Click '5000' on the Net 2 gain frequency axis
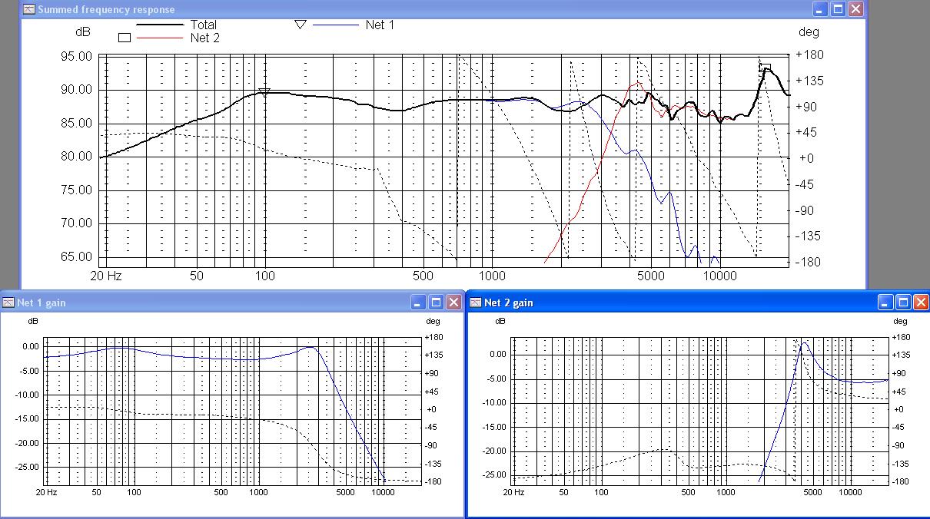Screen dimensions: 930x519 click(x=812, y=492)
